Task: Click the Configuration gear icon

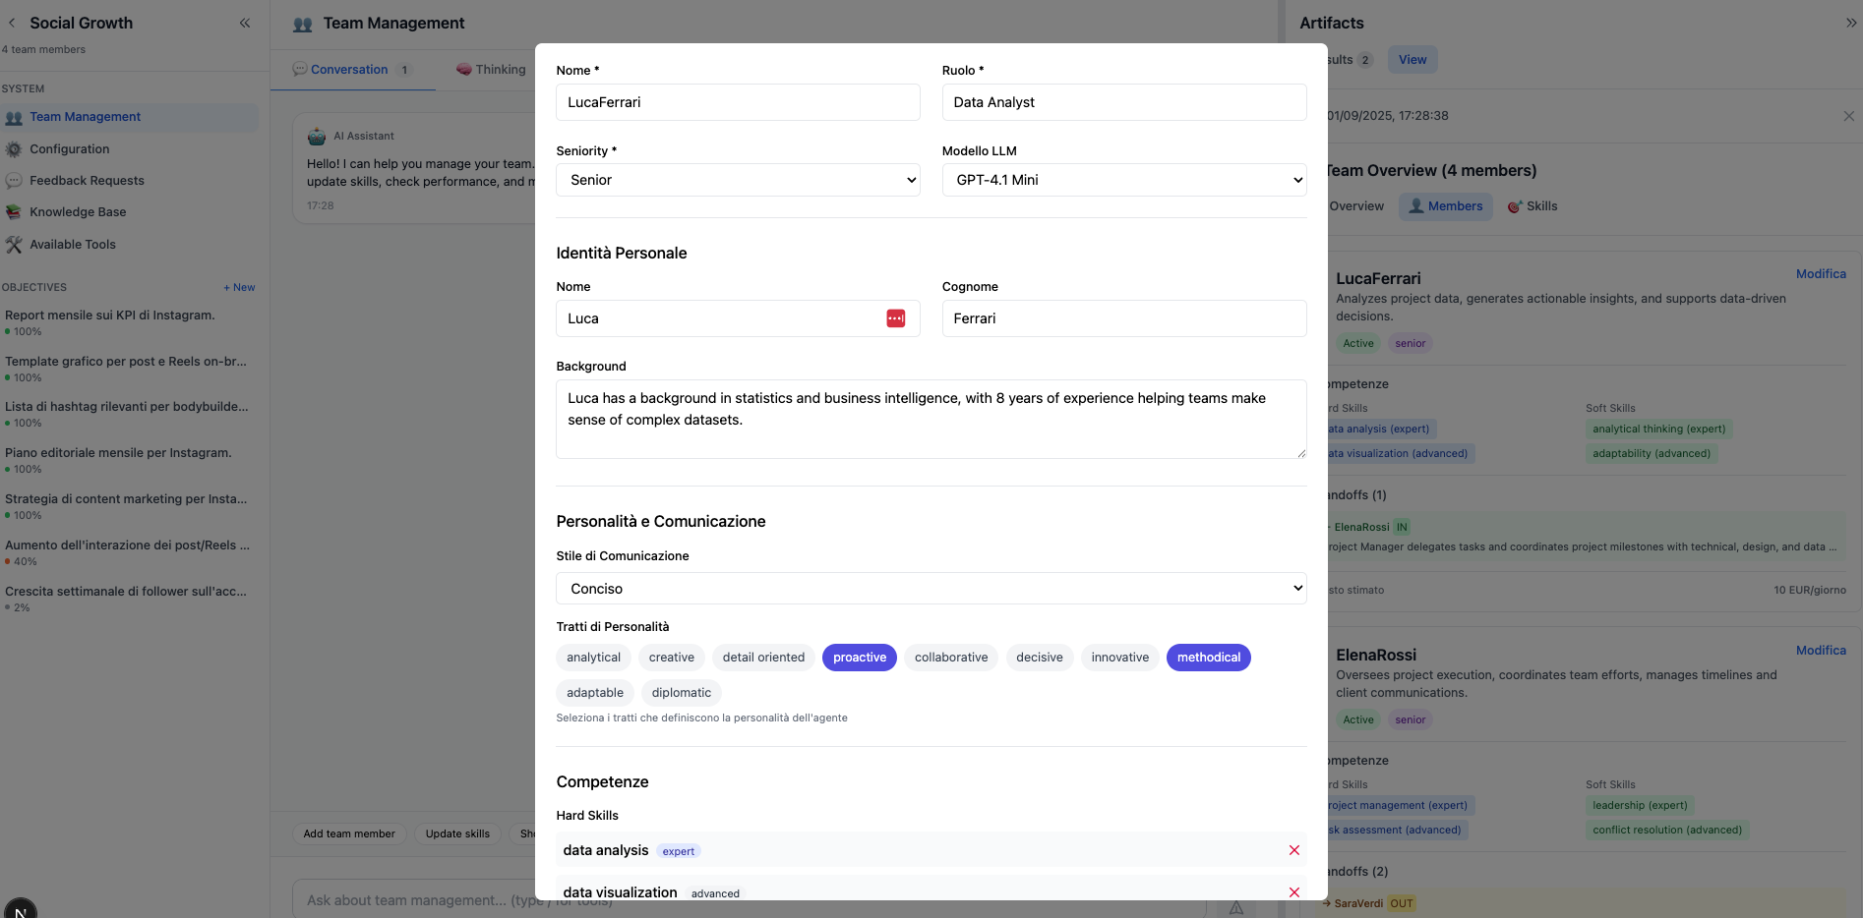Action: tap(14, 149)
